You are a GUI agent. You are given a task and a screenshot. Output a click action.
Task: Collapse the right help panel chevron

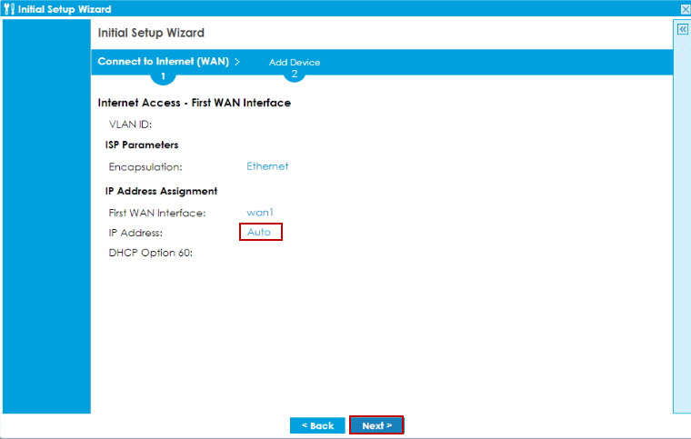coord(683,29)
